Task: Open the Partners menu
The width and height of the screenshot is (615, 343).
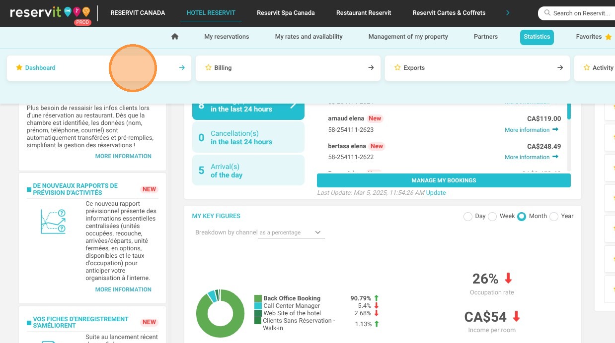Action: 486,37
